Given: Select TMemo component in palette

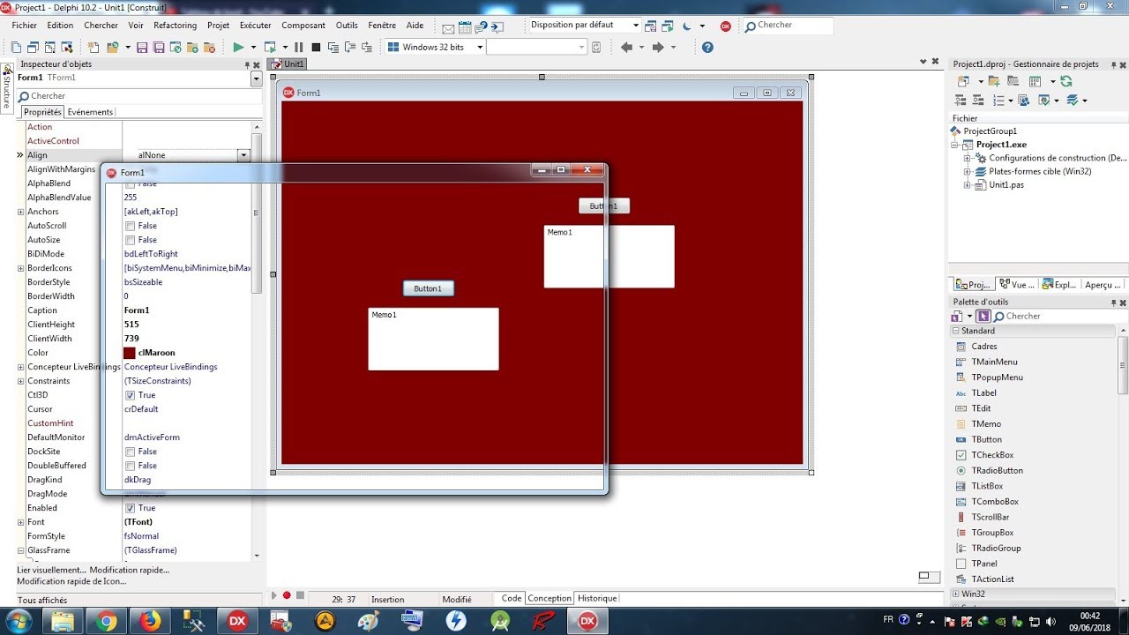Looking at the screenshot, I should pyautogui.click(x=986, y=424).
